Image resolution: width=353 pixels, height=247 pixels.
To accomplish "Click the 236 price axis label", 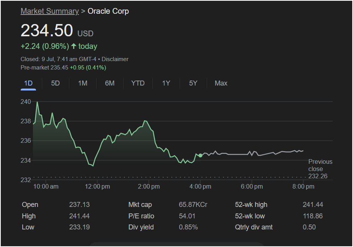I will click(x=26, y=141).
